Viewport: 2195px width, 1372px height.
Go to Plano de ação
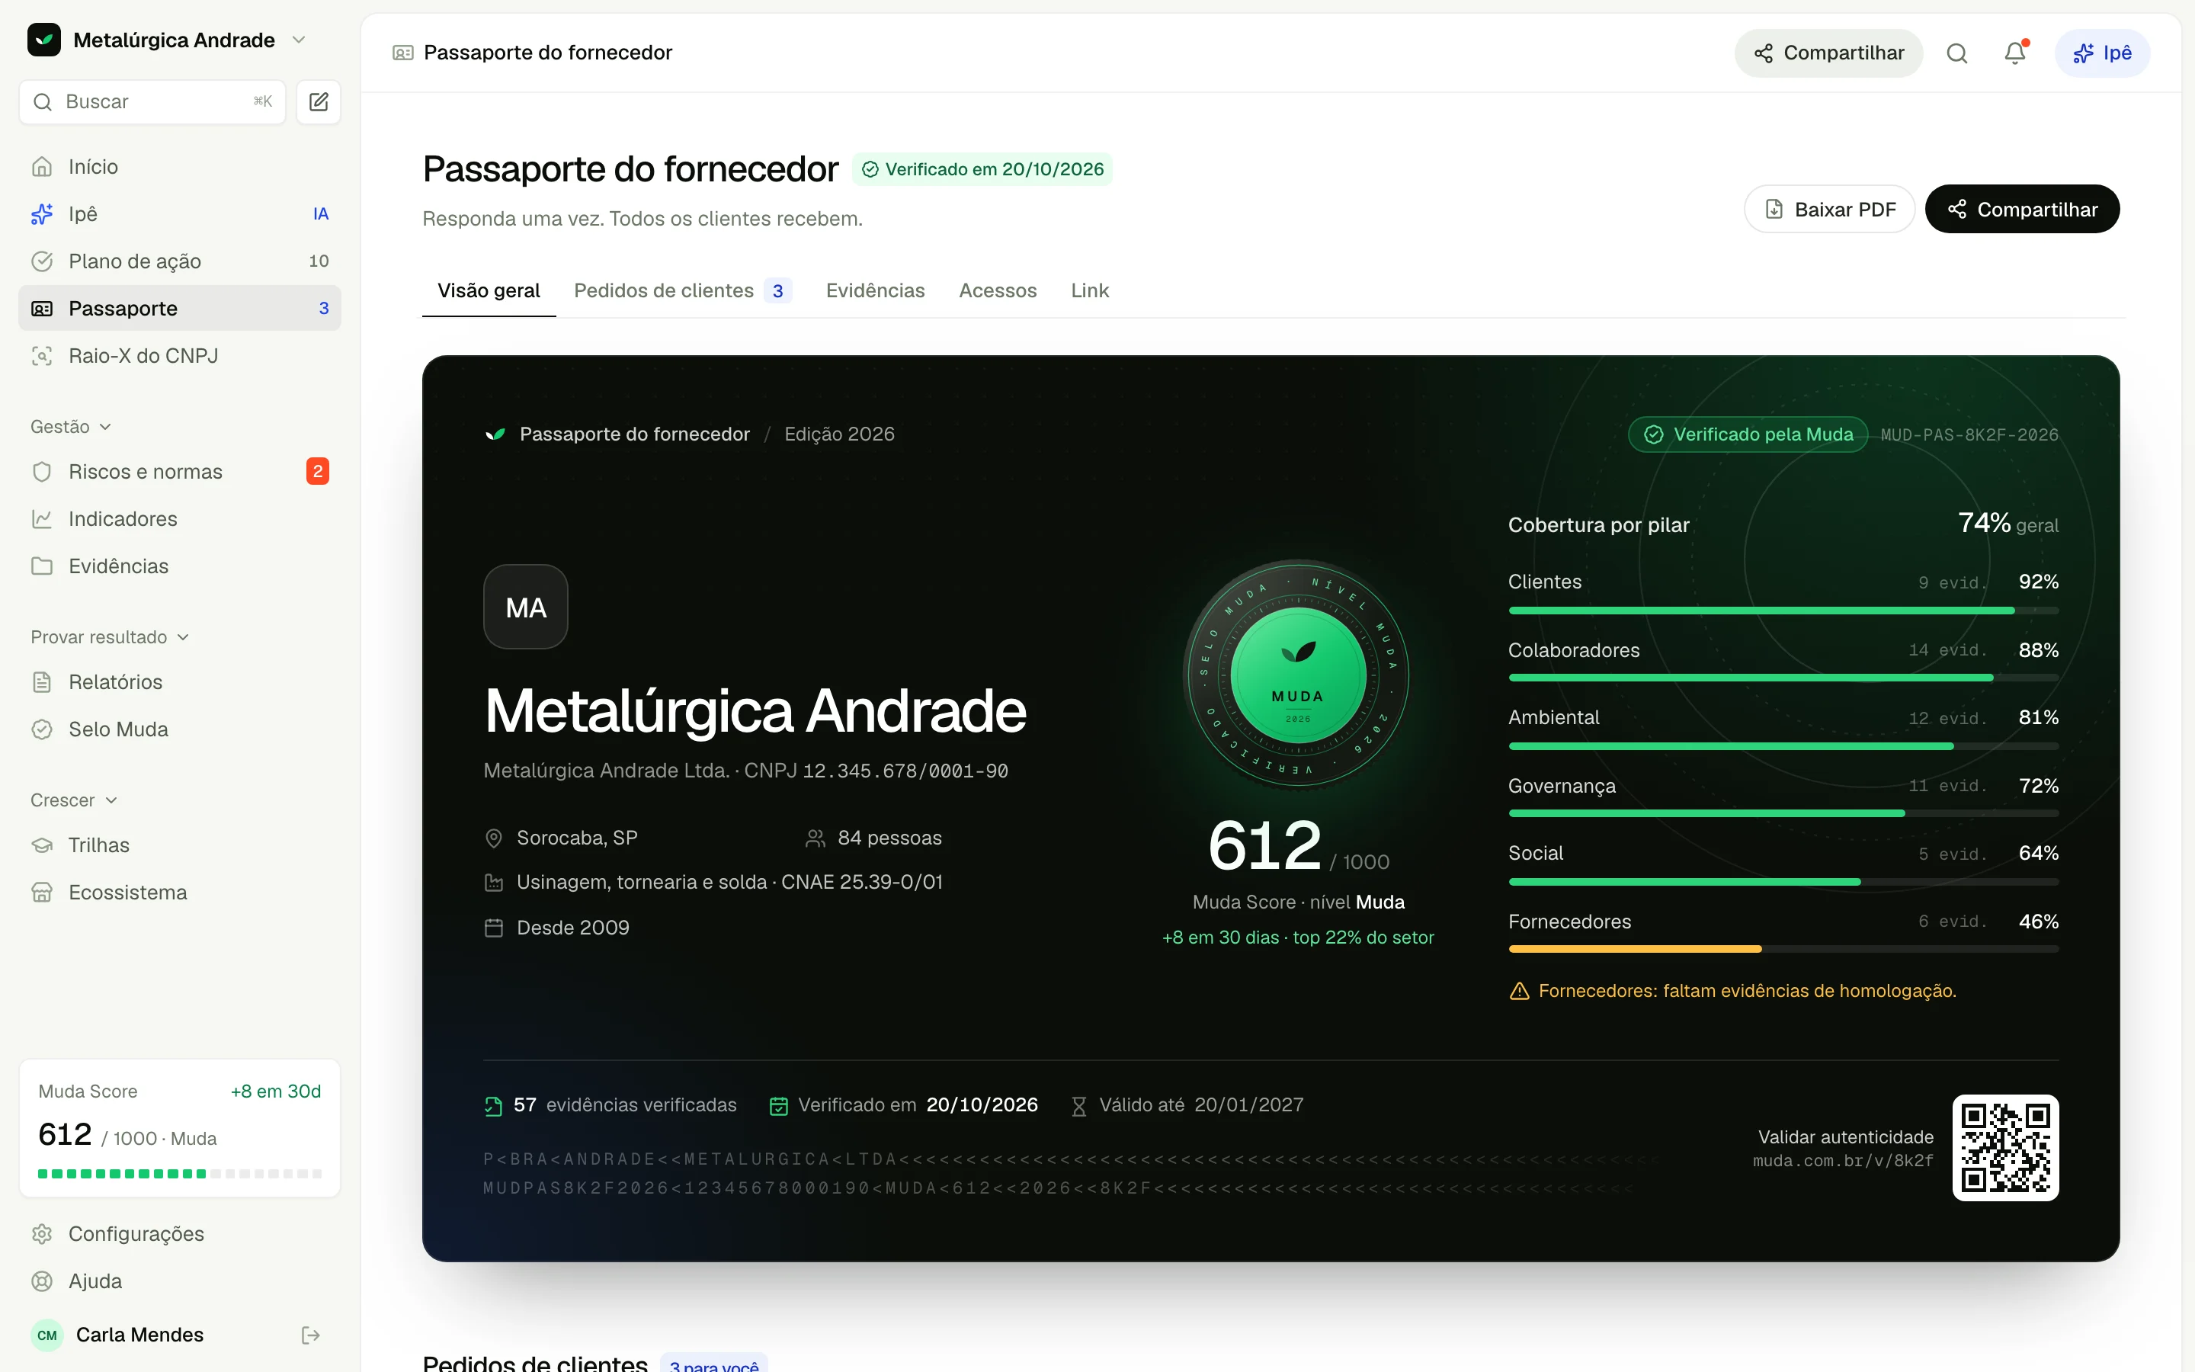[180, 261]
